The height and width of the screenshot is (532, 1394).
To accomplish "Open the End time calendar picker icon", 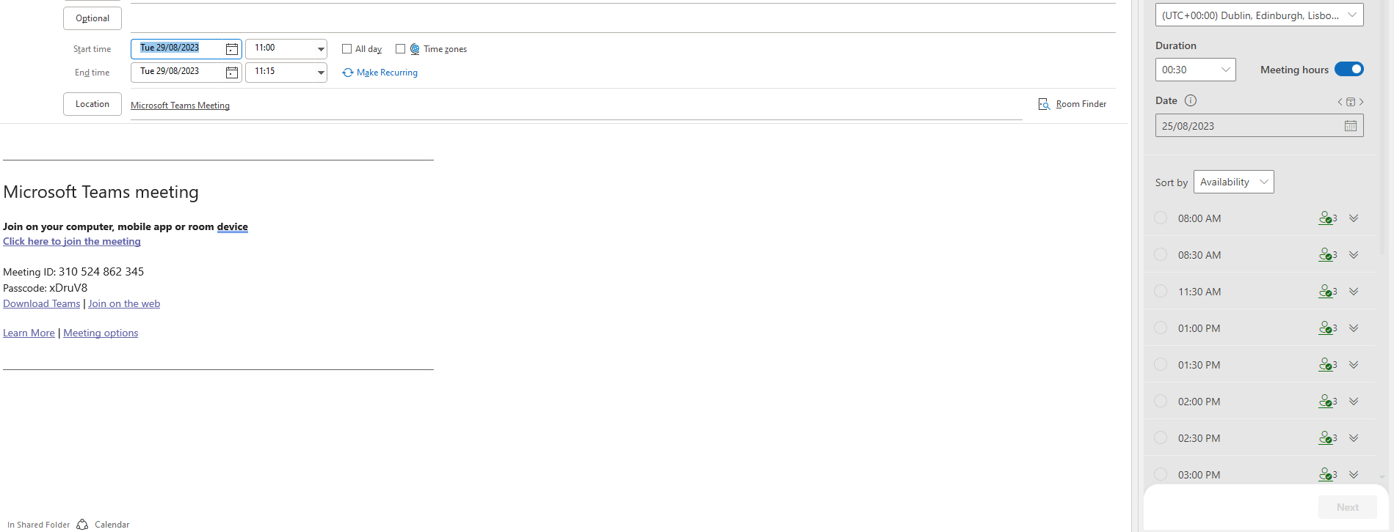I will point(231,73).
